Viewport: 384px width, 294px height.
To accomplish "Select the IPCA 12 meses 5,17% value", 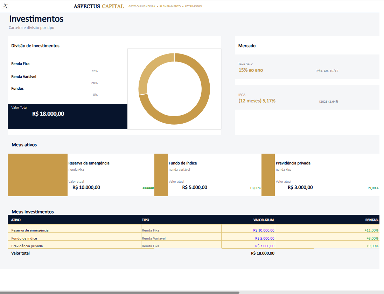I will 257,101.
